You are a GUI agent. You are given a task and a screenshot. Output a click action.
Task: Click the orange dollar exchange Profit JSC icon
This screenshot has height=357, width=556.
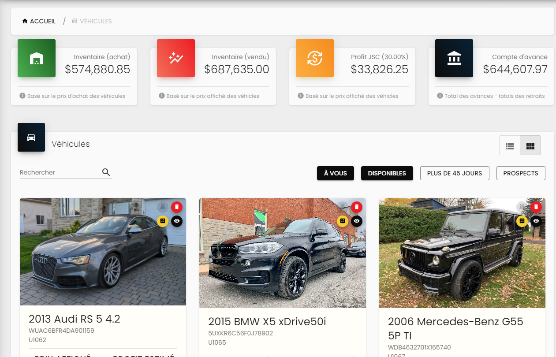[315, 58]
